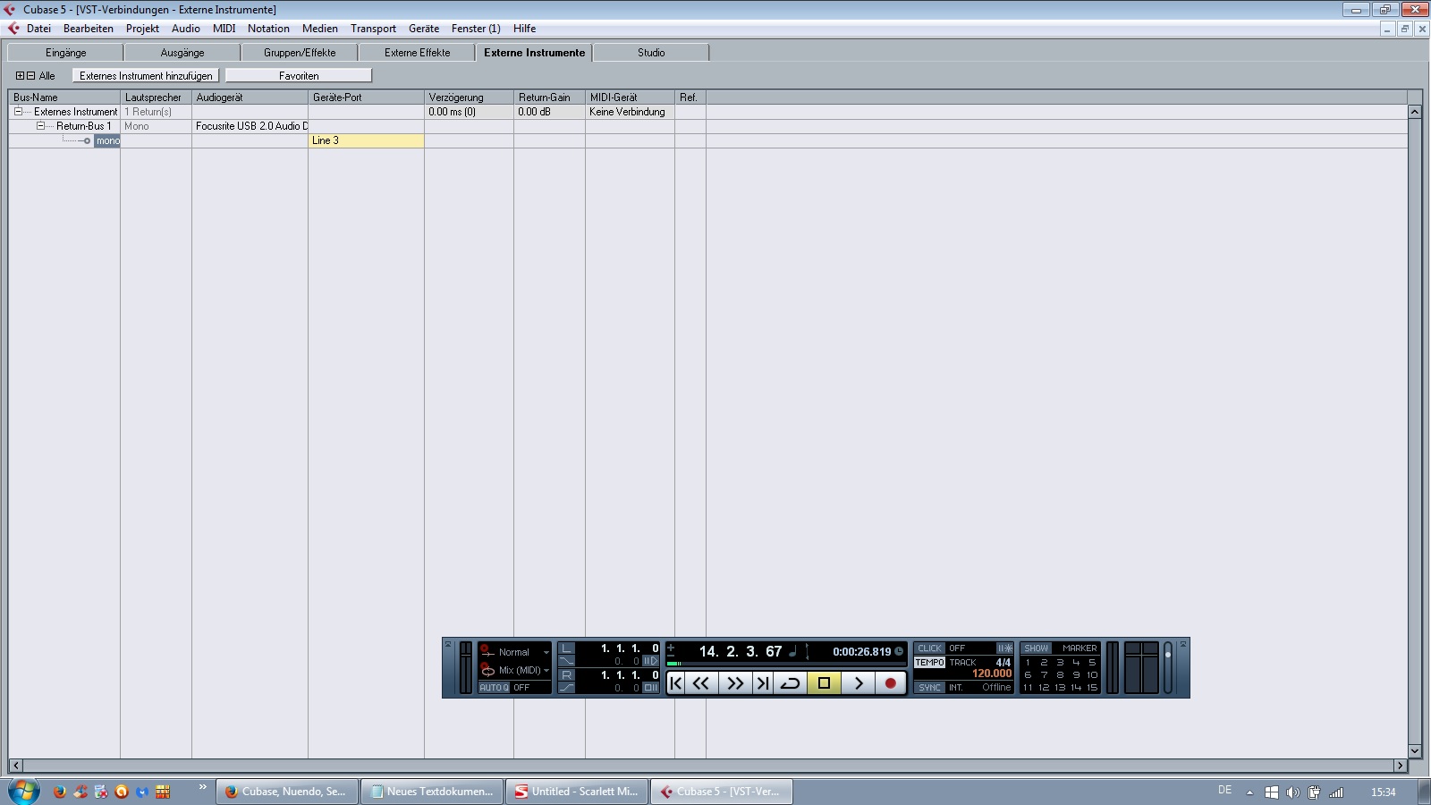Click the 4/4 time signature
1431x805 pixels.
pyautogui.click(x=1003, y=663)
